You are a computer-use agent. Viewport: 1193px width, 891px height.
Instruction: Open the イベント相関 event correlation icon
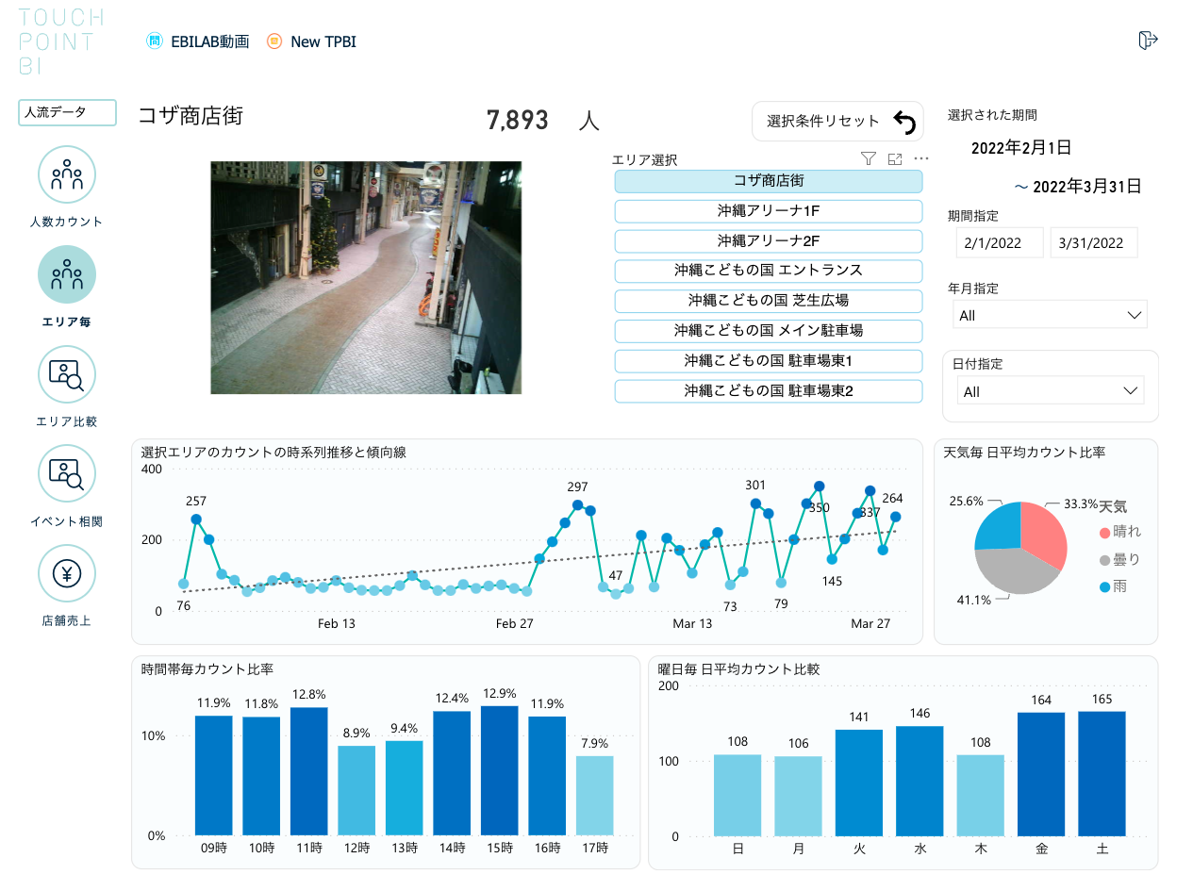67,474
